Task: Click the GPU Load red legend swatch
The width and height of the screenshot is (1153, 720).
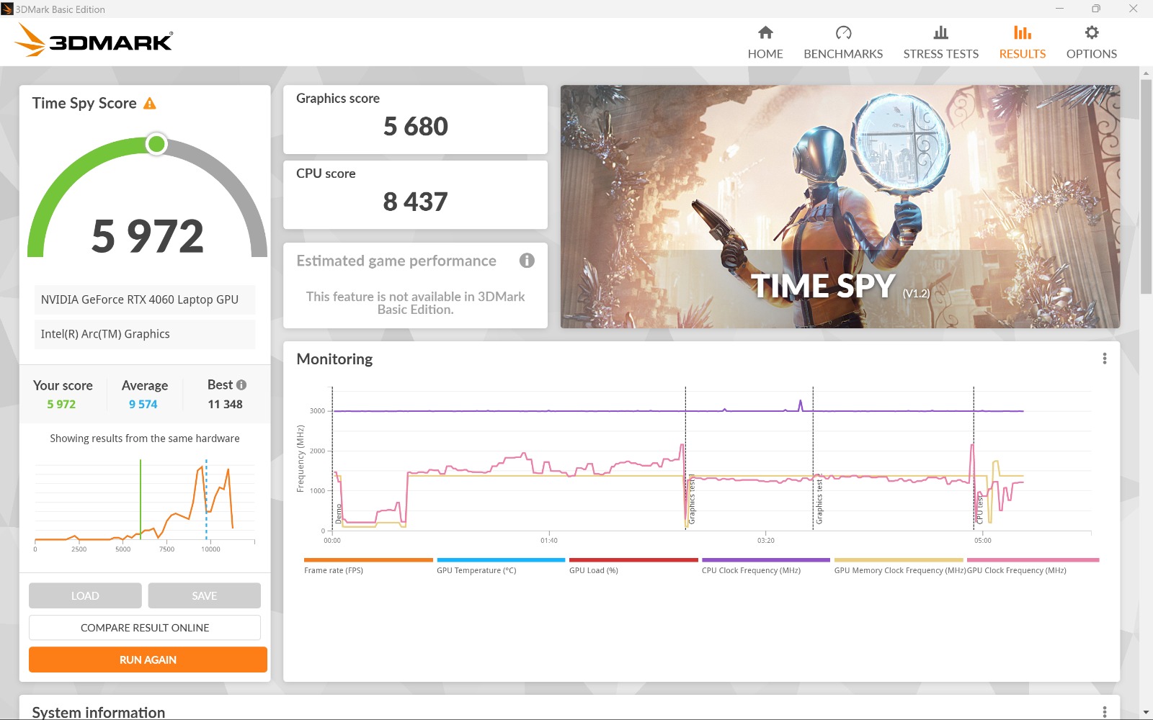Action: (633, 560)
